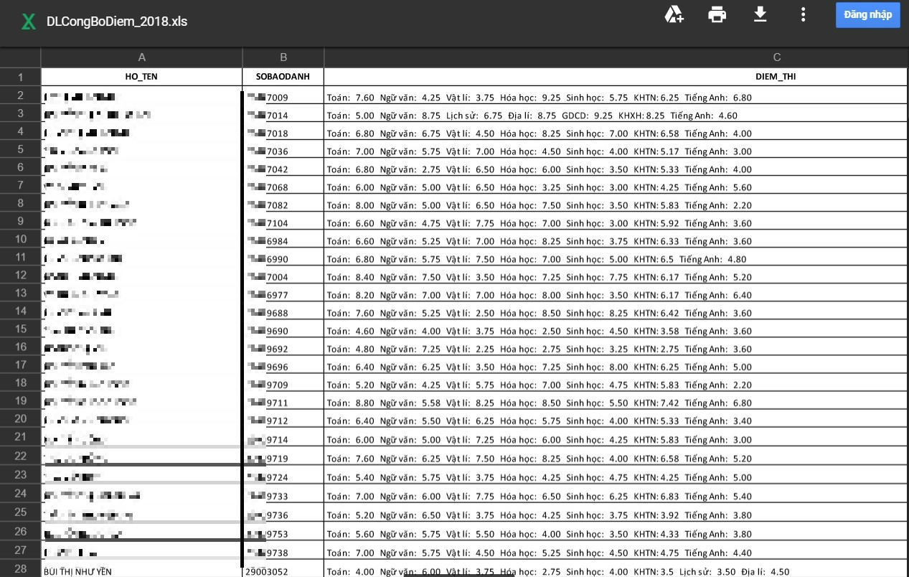
Task: Select column A header
Action: tap(141, 57)
